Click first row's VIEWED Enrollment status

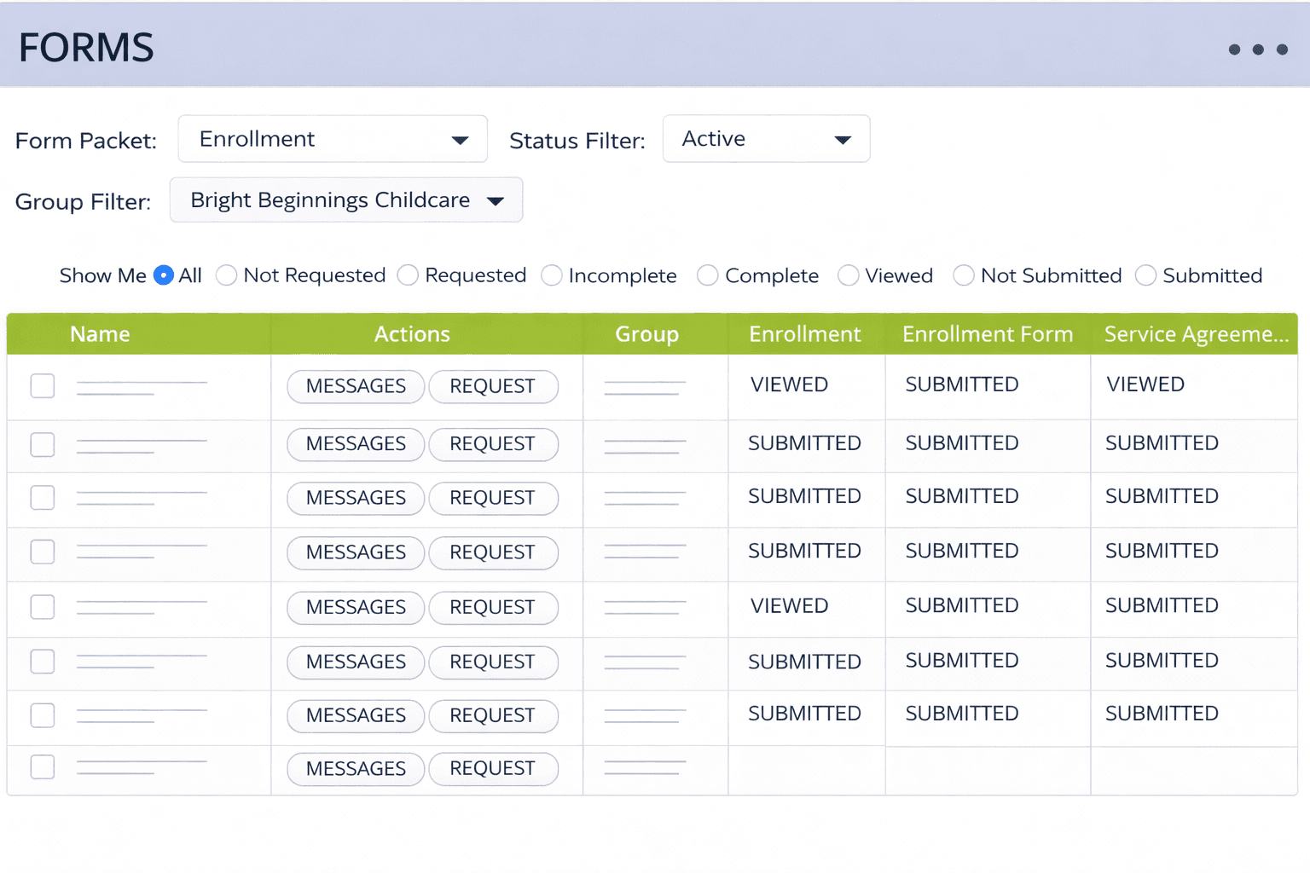(x=789, y=384)
